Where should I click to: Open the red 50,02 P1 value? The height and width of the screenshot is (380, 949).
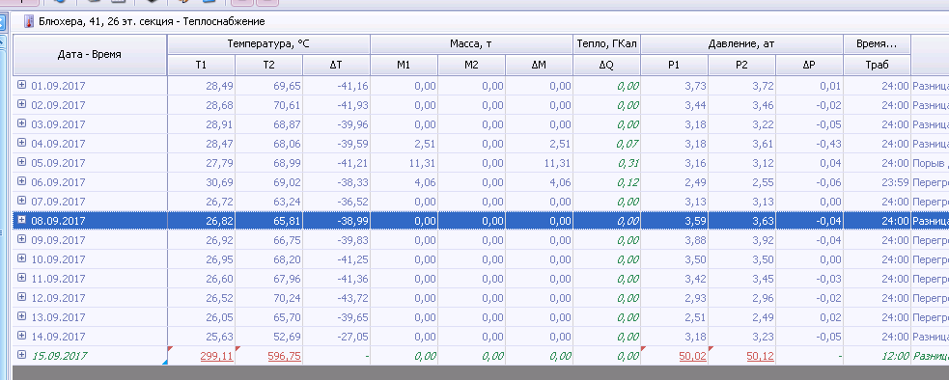point(693,357)
